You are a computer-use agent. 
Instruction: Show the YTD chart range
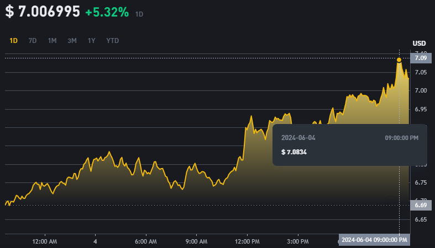112,40
